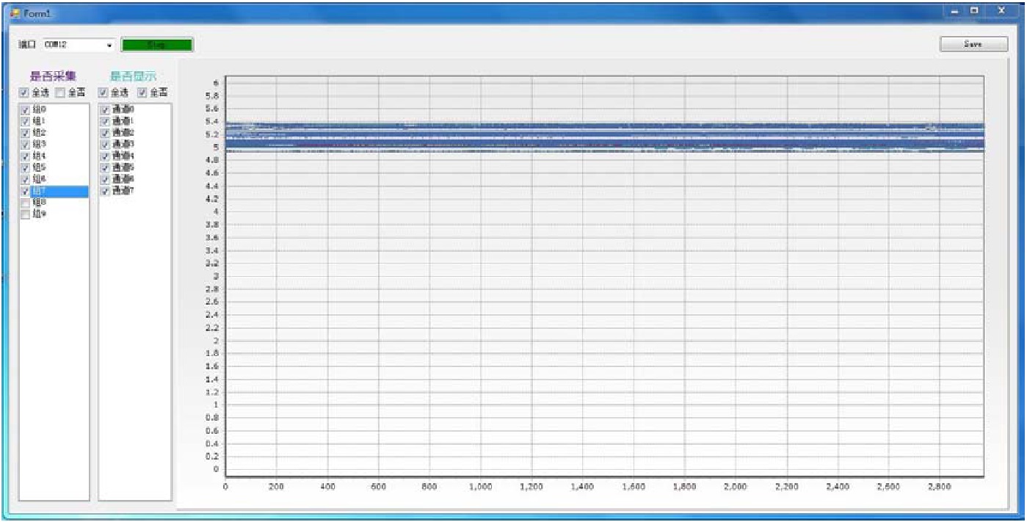
Task: Minimize the Form1 window
Action: coord(956,11)
